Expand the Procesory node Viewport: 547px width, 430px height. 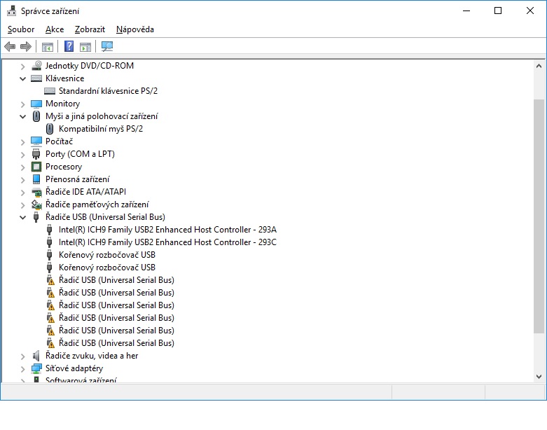[x=22, y=167]
